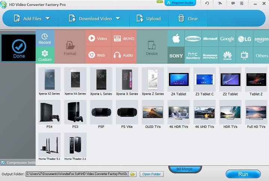Select the TV device icon
The height and width of the screenshot is (181, 269).
click(244, 55)
